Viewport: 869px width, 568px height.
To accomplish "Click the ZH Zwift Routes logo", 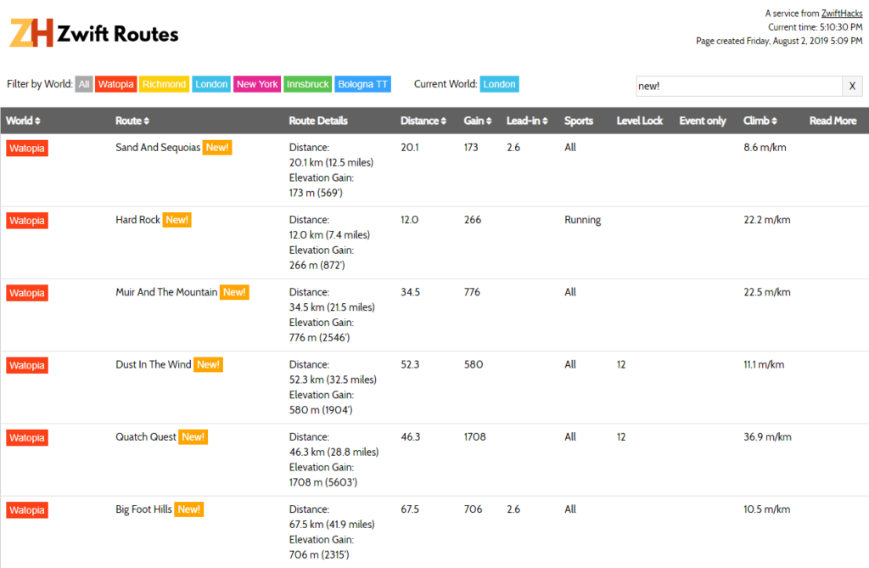I will tap(94, 33).
